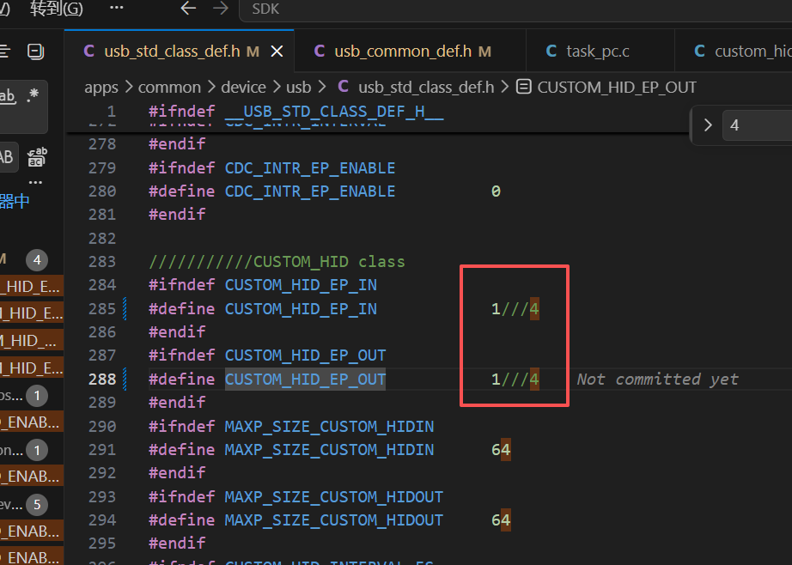The width and height of the screenshot is (792, 565).
Task: Open the usb breadcrumb folder
Action: [x=299, y=88]
